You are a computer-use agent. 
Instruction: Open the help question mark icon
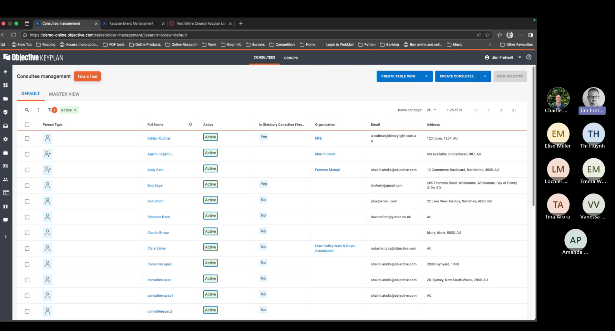pos(529,57)
